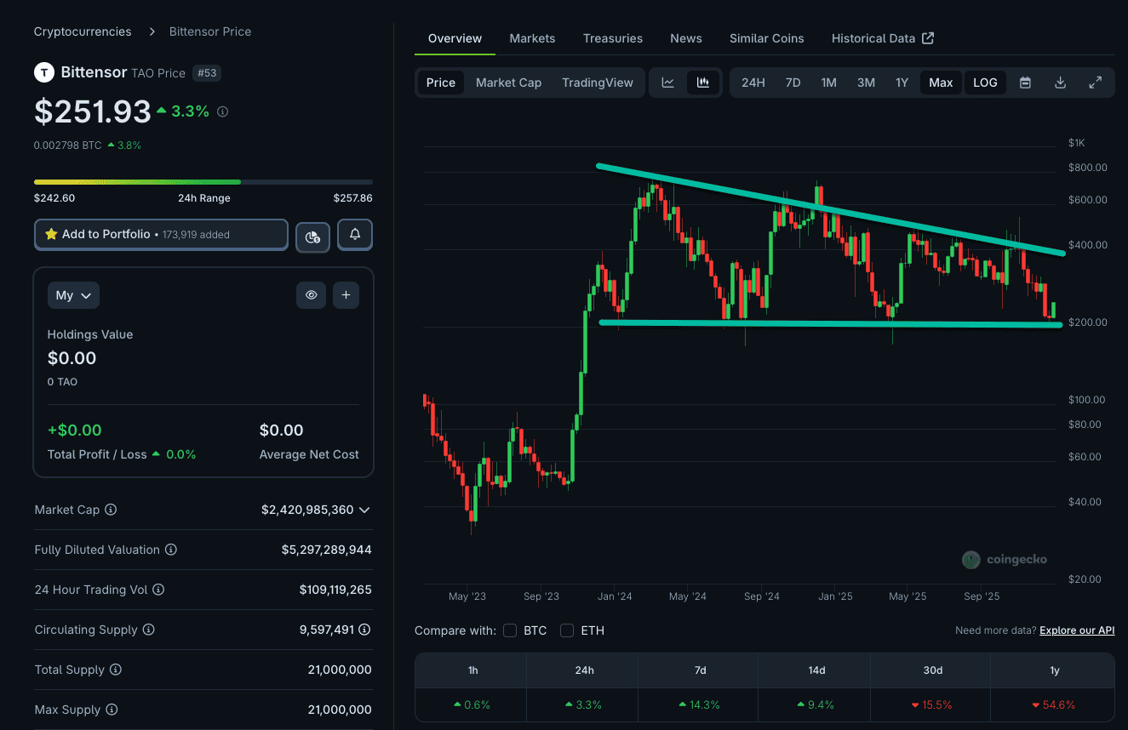Open the calendar date range picker
The width and height of the screenshot is (1128, 730).
coord(1025,83)
